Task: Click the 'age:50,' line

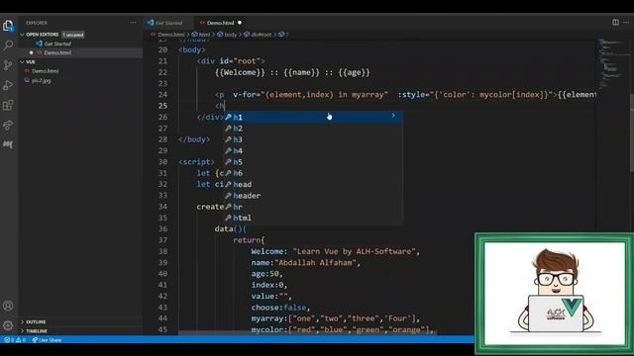Action: coord(266,274)
